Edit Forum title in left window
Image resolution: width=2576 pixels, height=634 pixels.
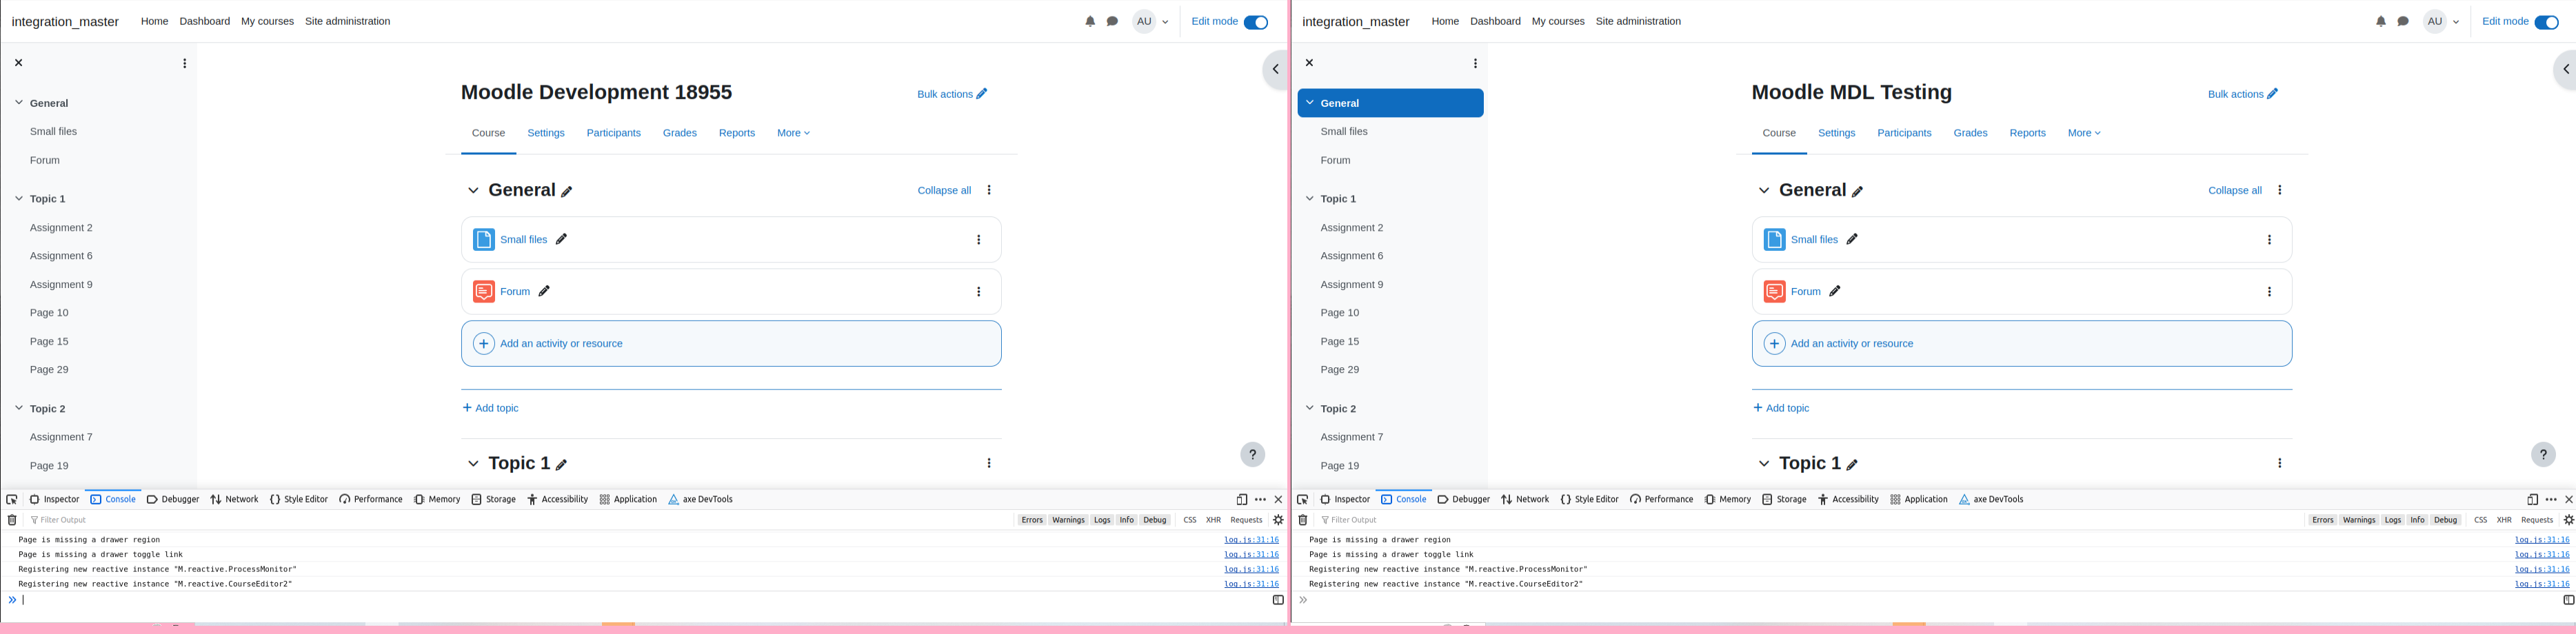tap(544, 291)
